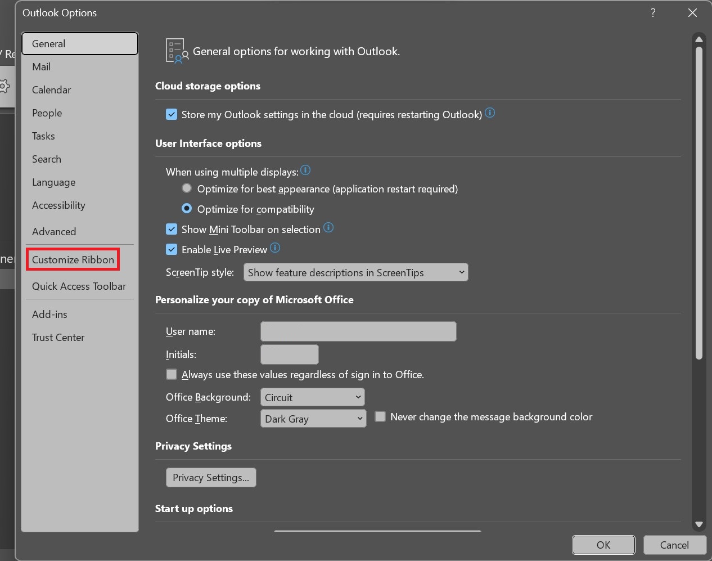Switch to the Mail options category

(42, 67)
